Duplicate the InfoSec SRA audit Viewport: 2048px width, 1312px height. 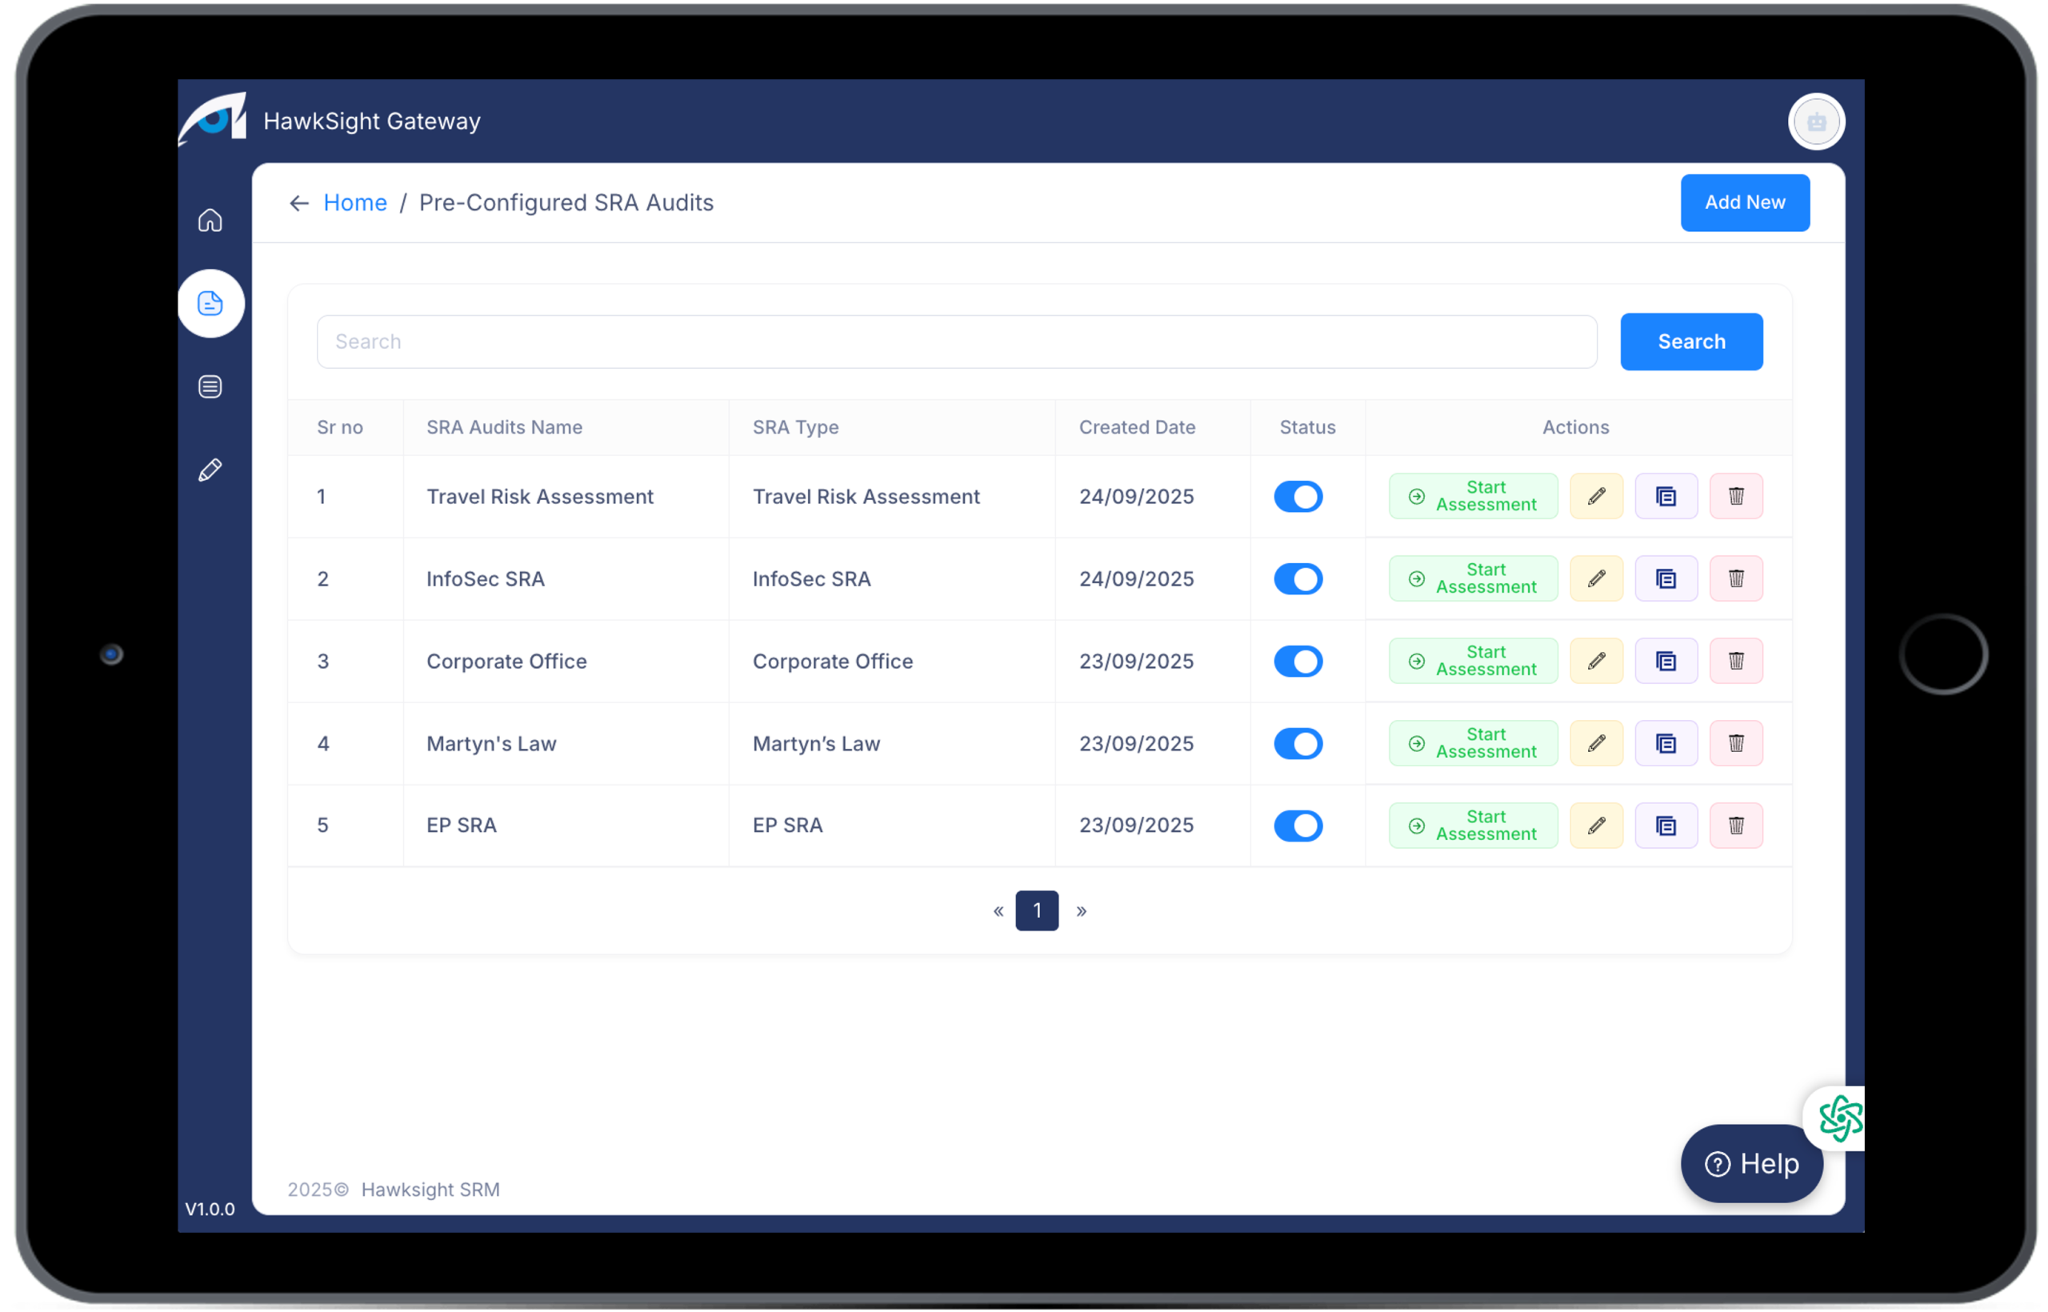coord(1666,578)
